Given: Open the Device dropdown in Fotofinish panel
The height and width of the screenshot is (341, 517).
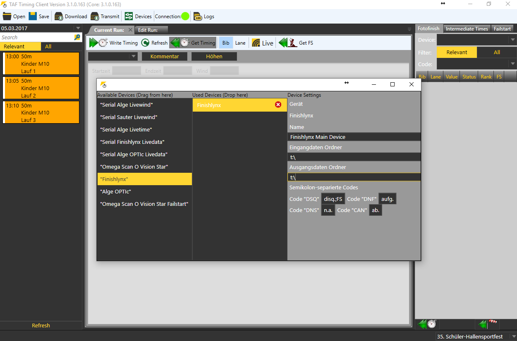Looking at the screenshot, I should point(513,40).
